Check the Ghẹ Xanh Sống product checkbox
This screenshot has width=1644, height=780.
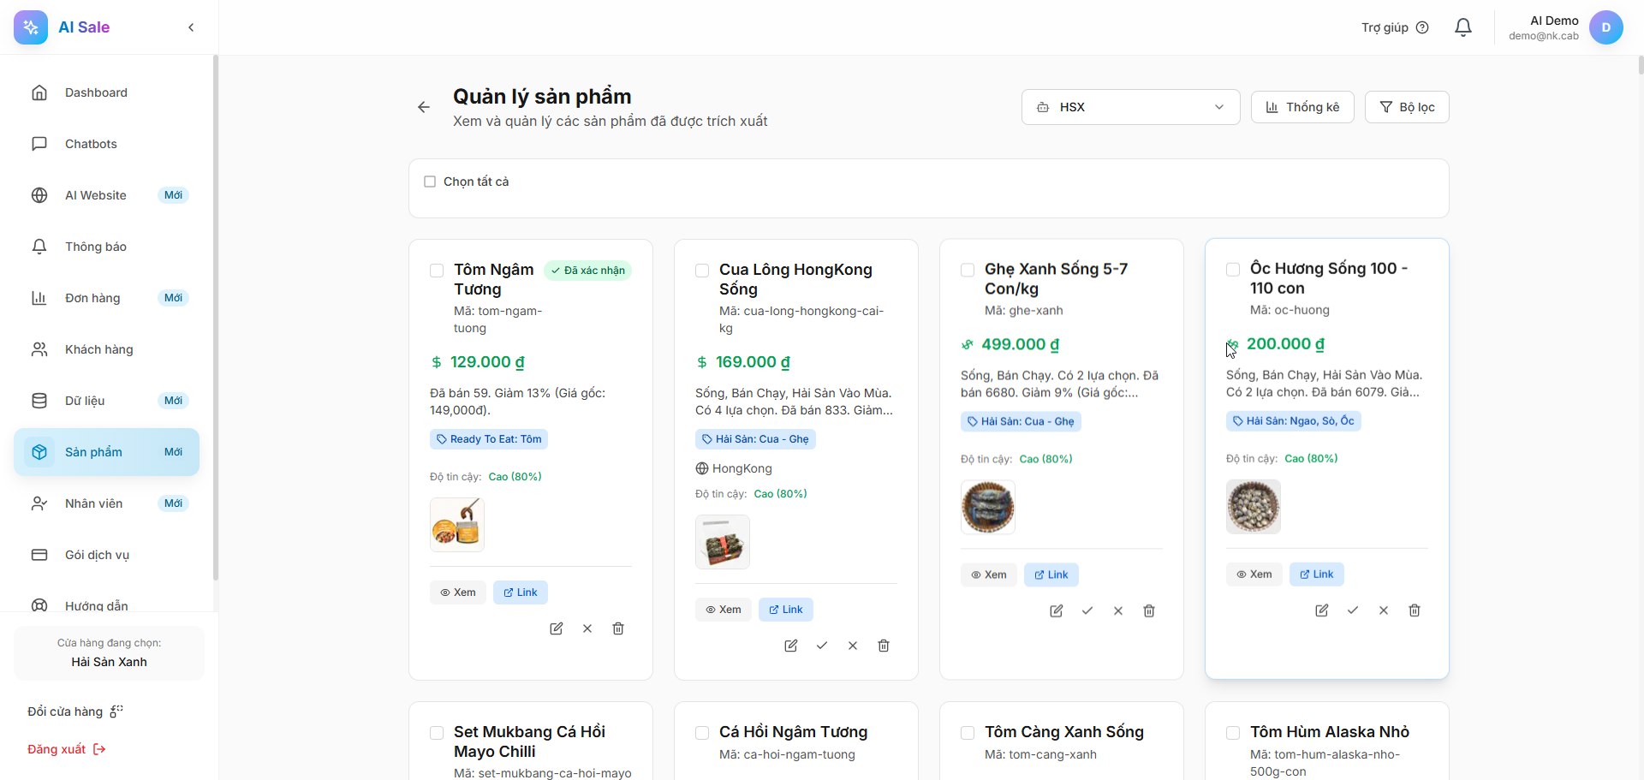[968, 270]
